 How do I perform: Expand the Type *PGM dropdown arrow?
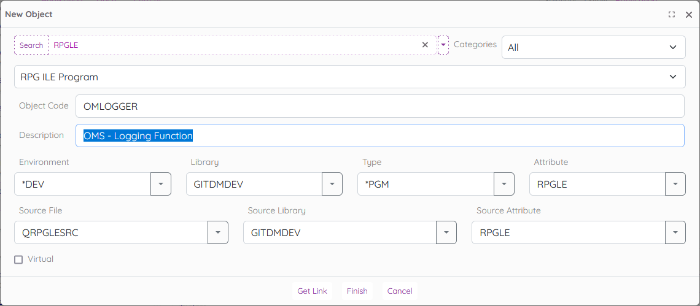[x=504, y=184]
